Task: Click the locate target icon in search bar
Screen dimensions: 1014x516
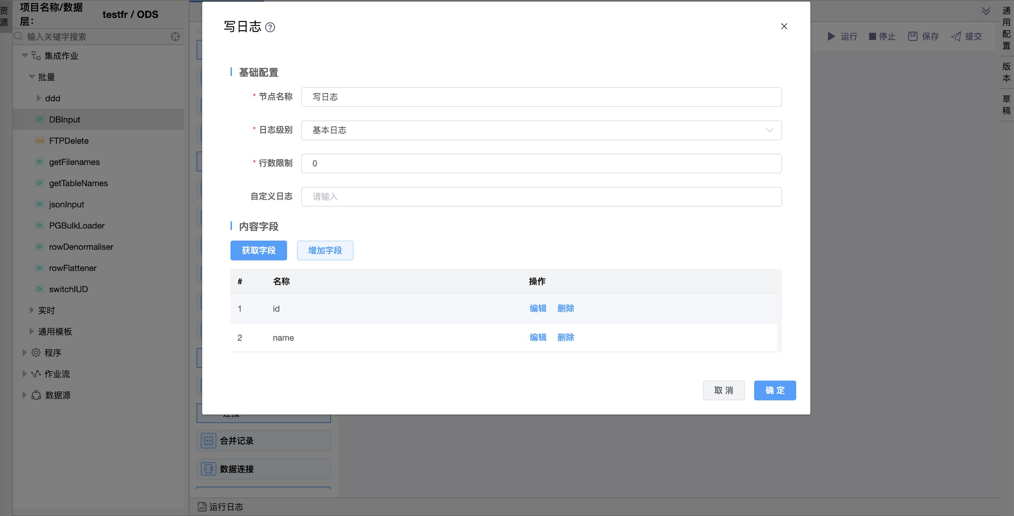Action: pos(175,36)
